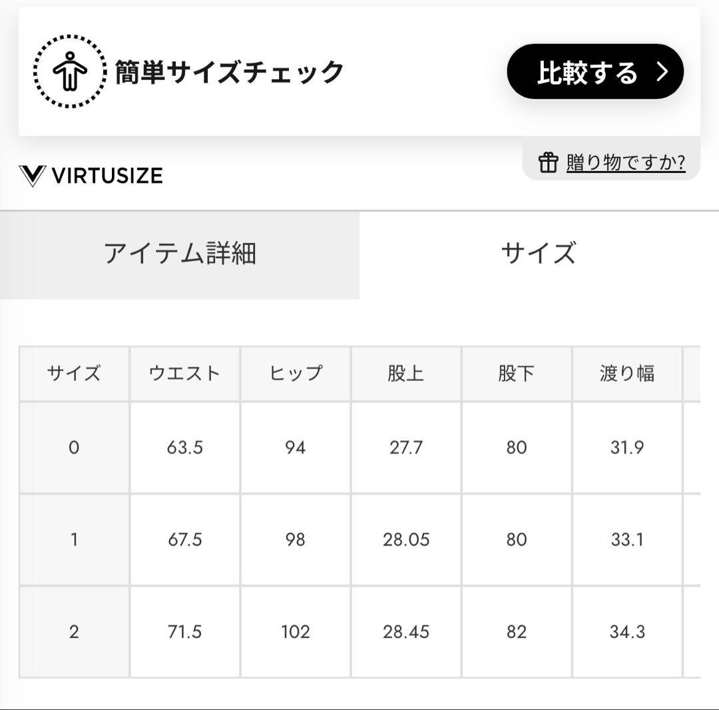Click the hip value 102 for size 2
The height and width of the screenshot is (710, 719).
click(x=295, y=631)
